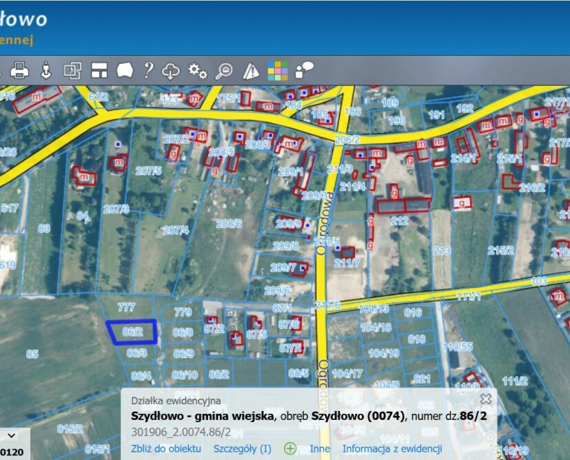Click green plus Inne icon
Screen dimensions: 570x460
click(x=290, y=448)
